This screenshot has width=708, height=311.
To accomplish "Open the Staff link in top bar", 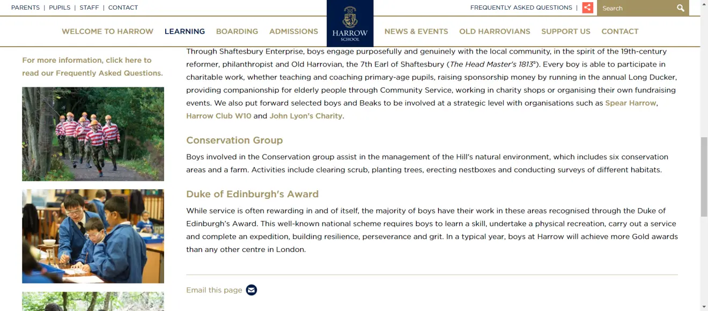I will point(89,8).
